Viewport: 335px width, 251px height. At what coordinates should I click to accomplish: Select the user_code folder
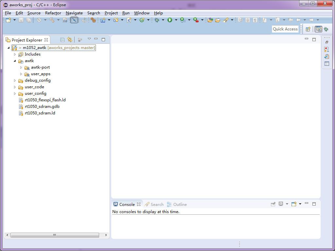click(34, 87)
